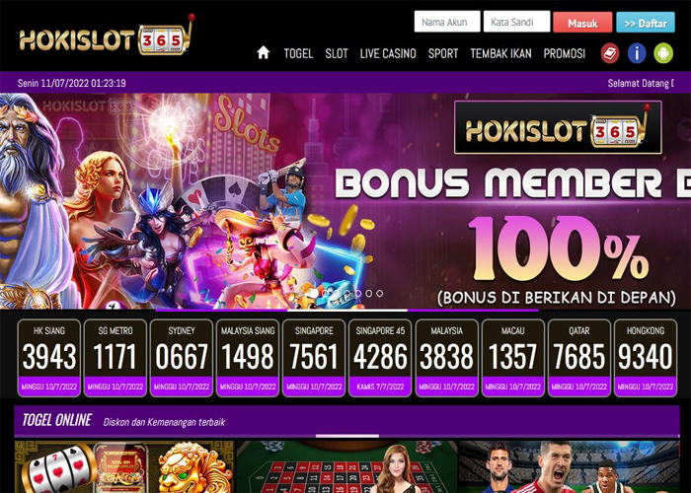
Task: Click the HOKISLOT365 logo in header
Action: point(107,36)
